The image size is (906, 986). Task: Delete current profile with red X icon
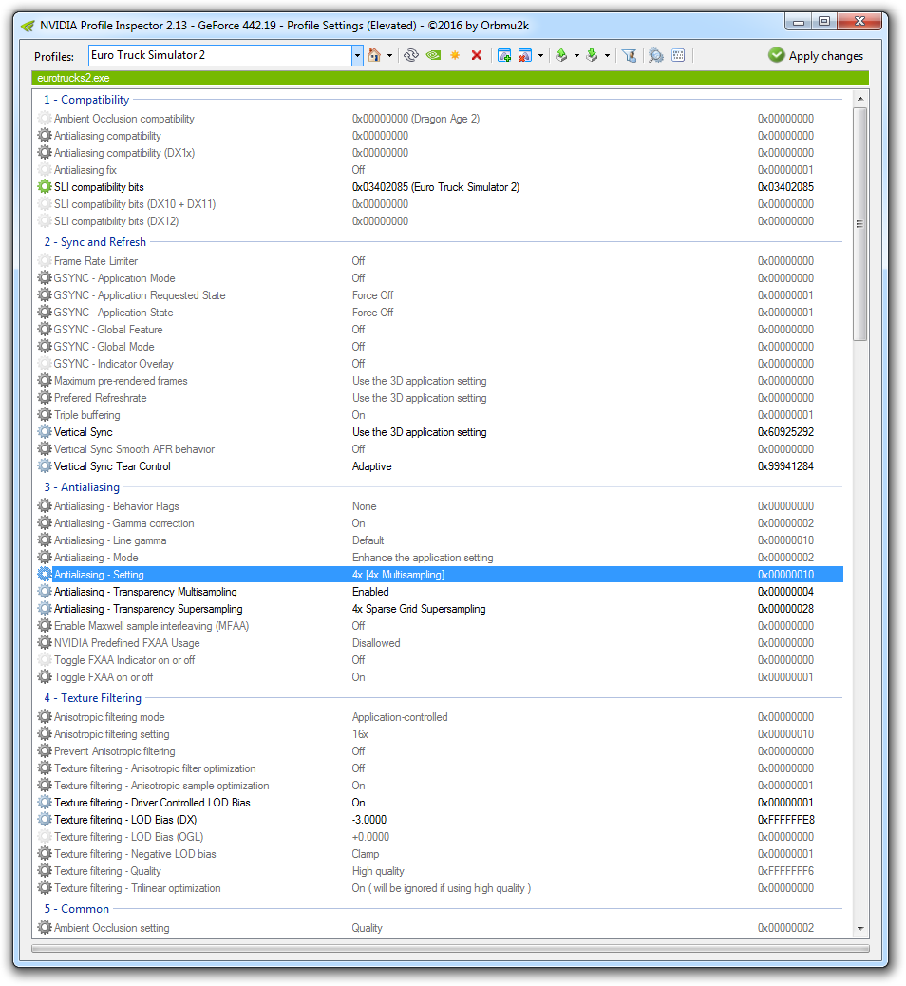477,55
